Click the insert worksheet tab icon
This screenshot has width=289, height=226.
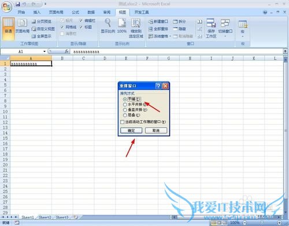[x=76, y=217]
